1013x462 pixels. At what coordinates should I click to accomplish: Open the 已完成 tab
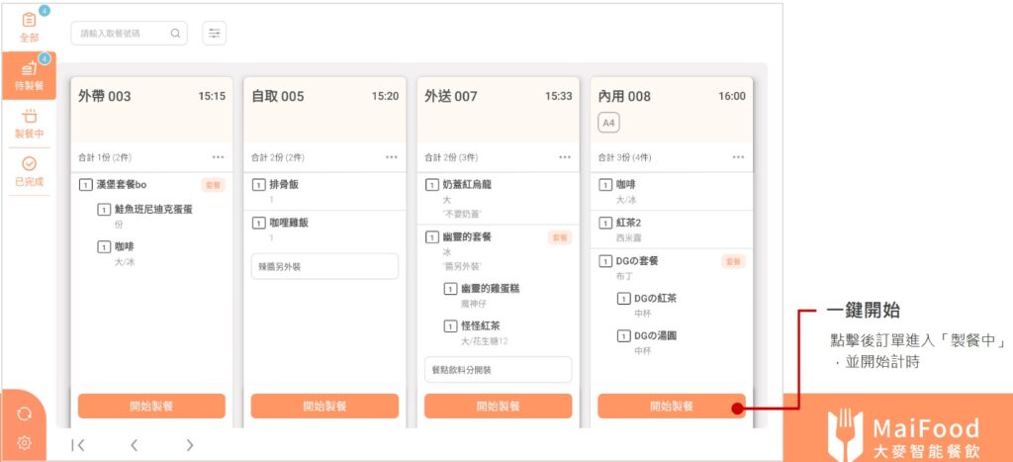pos(29,170)
